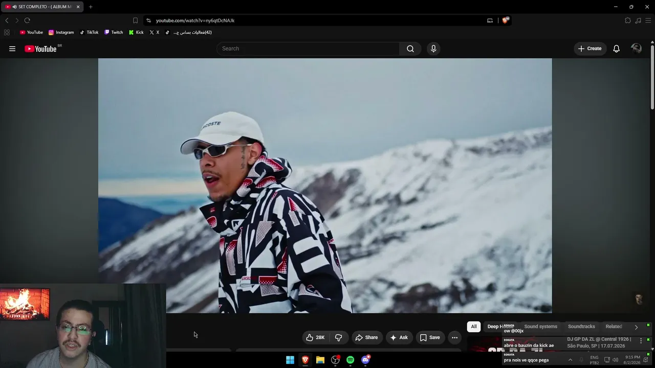Save the video to a playlist
The height and width of the screenshot is (368, 655).
point(430,337)
